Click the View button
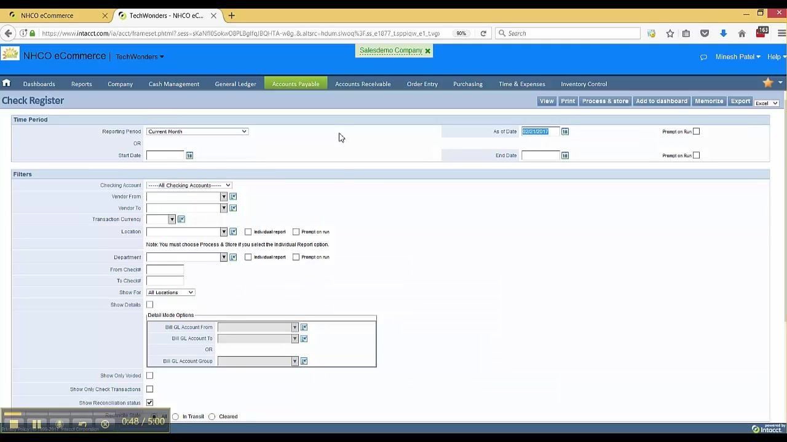The image size is (787, 442). click(547, 101)
